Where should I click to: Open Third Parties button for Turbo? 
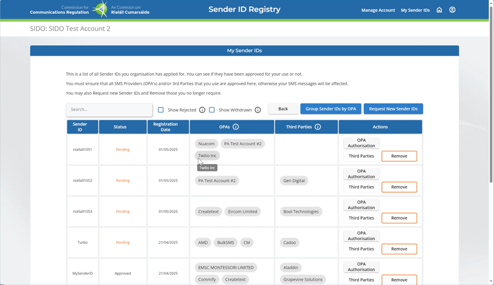[361, 249]
